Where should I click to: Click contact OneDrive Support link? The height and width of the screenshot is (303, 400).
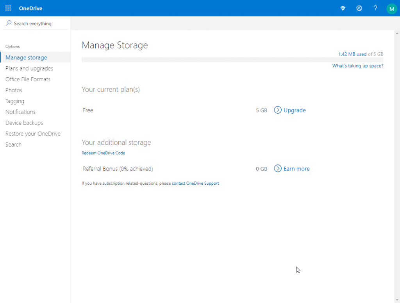point(195,184)
